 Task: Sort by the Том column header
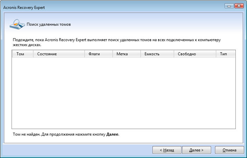click(23, 54)
